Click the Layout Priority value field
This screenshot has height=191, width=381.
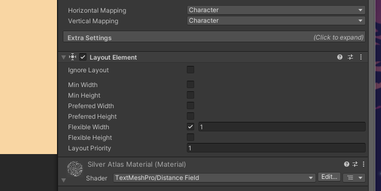click(276, 148)
